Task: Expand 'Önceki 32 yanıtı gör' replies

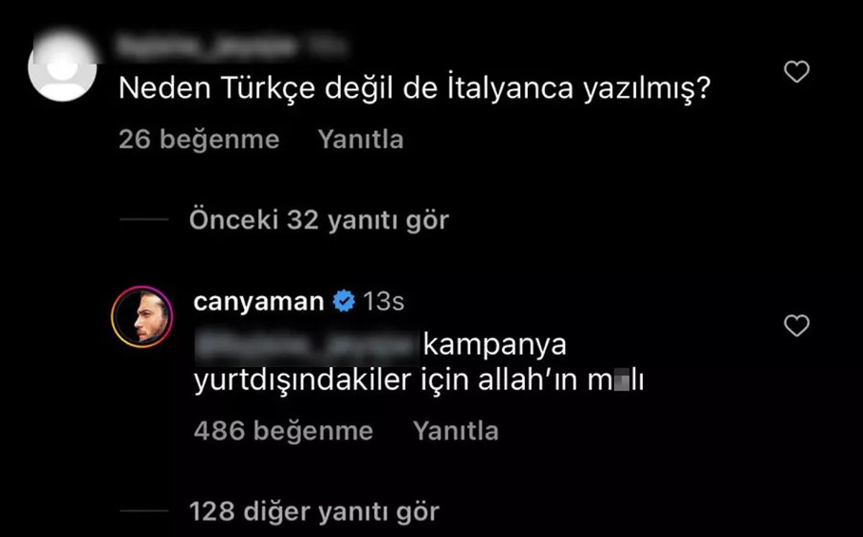Action: [319, 220]
